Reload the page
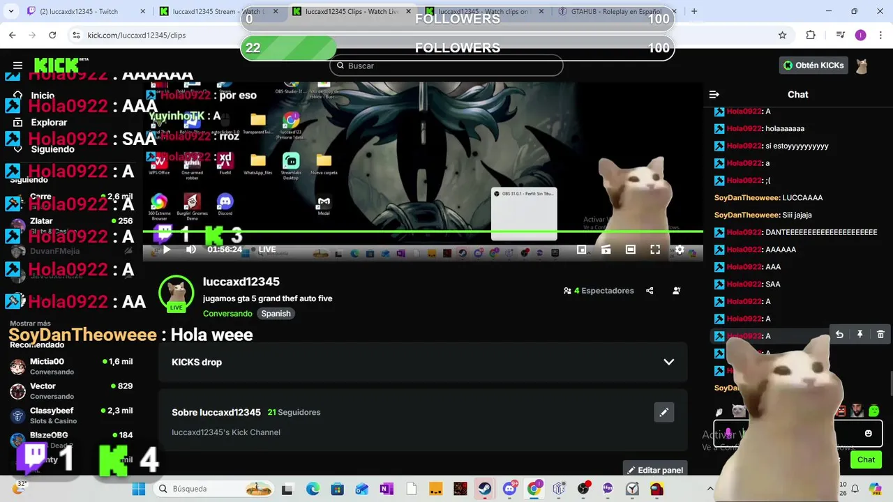 tap(52, 35)
